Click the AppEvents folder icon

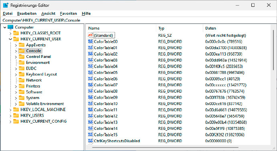(22, 45)
